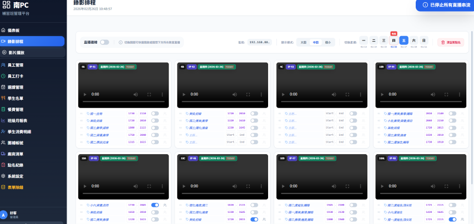The height and width of the screenshot is (224, 474).
Task: Switch display mode to 大圖
Action: (303, 42)
